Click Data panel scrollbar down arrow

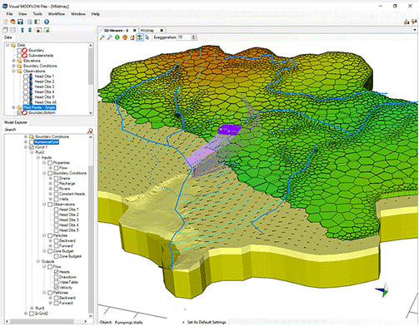[x=91, y=113]
